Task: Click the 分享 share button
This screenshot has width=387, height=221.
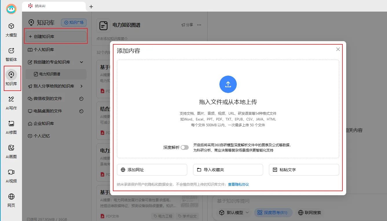Action: coord(187,25)
